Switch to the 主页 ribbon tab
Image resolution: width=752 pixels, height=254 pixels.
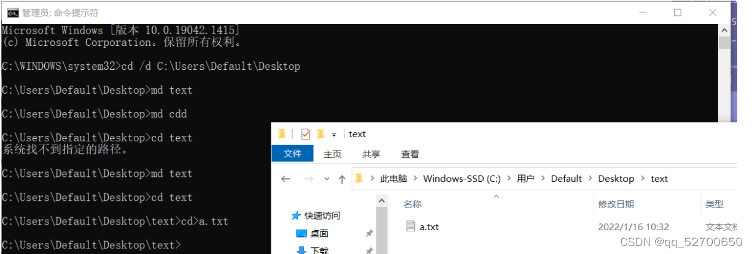333,154
